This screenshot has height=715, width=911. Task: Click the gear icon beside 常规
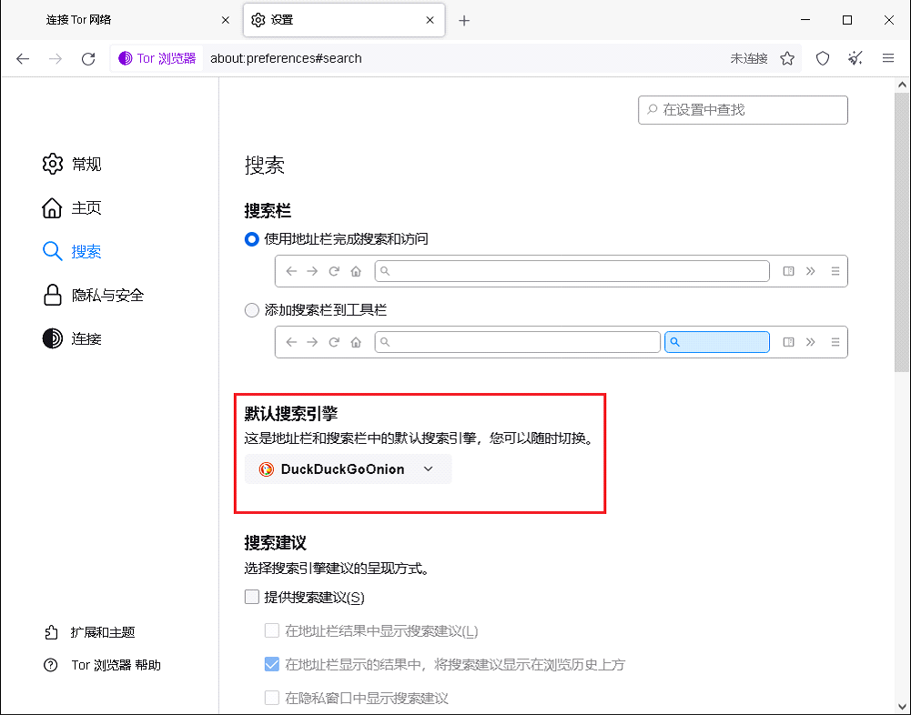click(x=52, y=165)
